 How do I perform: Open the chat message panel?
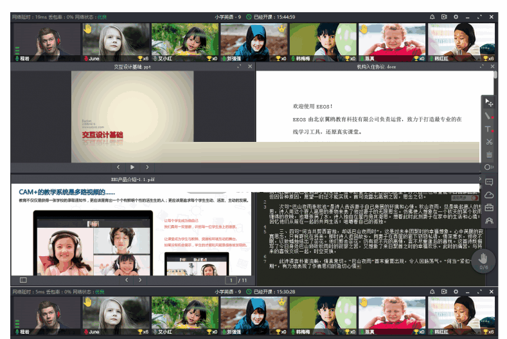[490, 182]
